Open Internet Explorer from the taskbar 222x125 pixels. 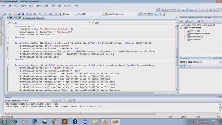(x=14, y=122)
